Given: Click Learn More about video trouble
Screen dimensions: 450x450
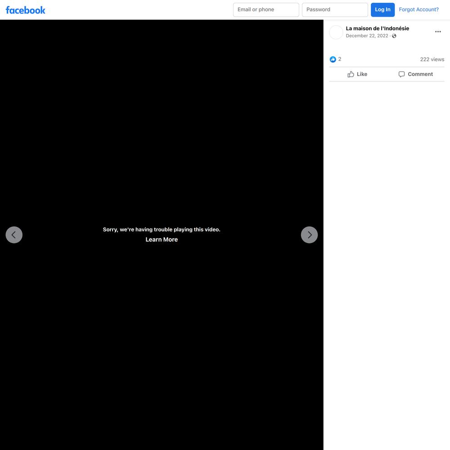Looking at the screenshot, I should tap(162, 239).
